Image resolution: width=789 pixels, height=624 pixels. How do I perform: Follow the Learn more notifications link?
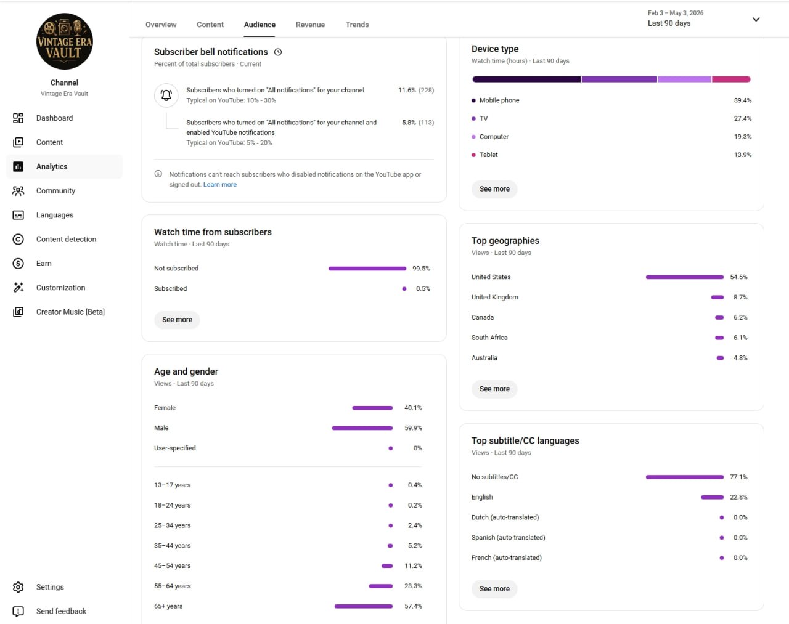coord(220,185)
